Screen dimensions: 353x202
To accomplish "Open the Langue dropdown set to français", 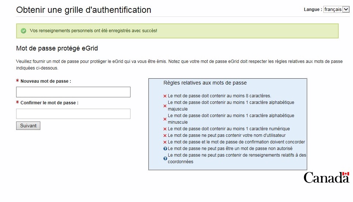I will click(337, 10).
